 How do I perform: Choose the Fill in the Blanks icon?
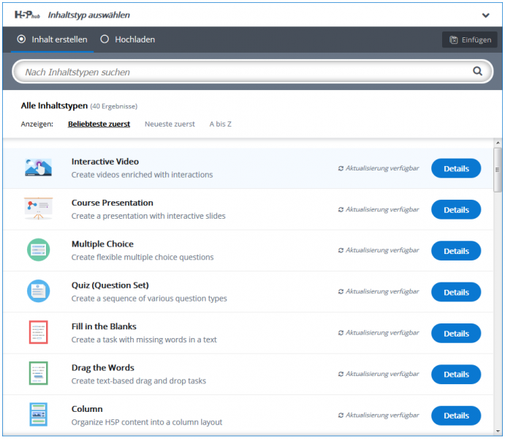click(x=38, y=332)
